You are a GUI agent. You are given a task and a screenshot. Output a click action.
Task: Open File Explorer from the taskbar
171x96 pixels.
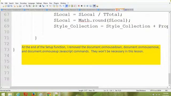click(x=10, y=94)
